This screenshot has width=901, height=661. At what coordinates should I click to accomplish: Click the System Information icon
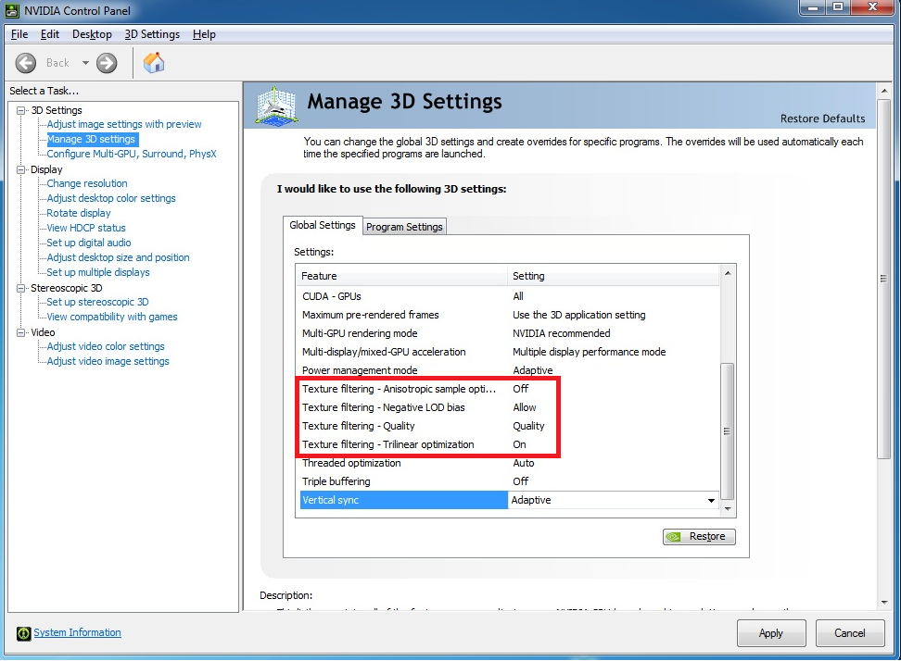[x=23, y=633]
